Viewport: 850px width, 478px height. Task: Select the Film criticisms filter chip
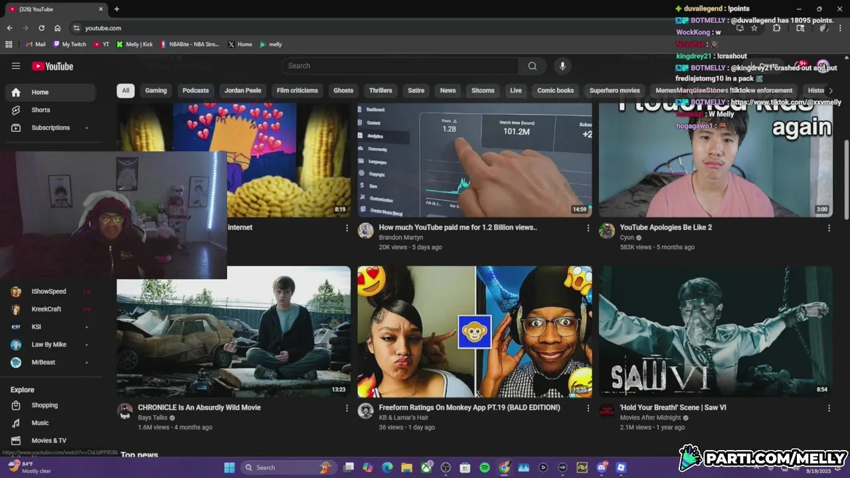tap(297, 90)
